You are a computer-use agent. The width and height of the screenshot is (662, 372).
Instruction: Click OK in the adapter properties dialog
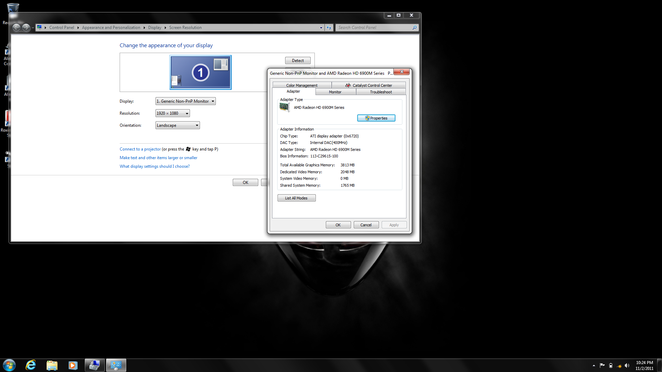click(338, 225)
